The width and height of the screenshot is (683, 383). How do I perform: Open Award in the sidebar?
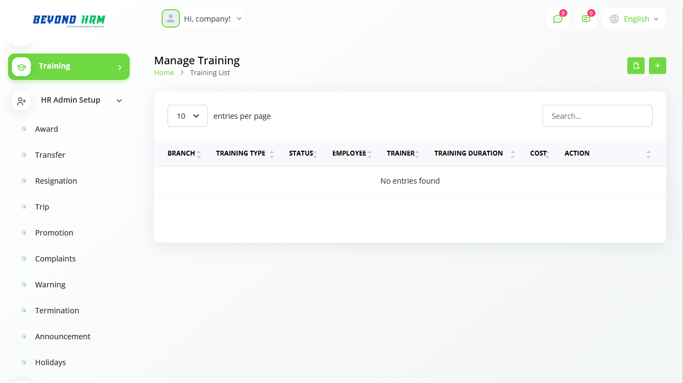pyautogui.click(x=46, y=129)
